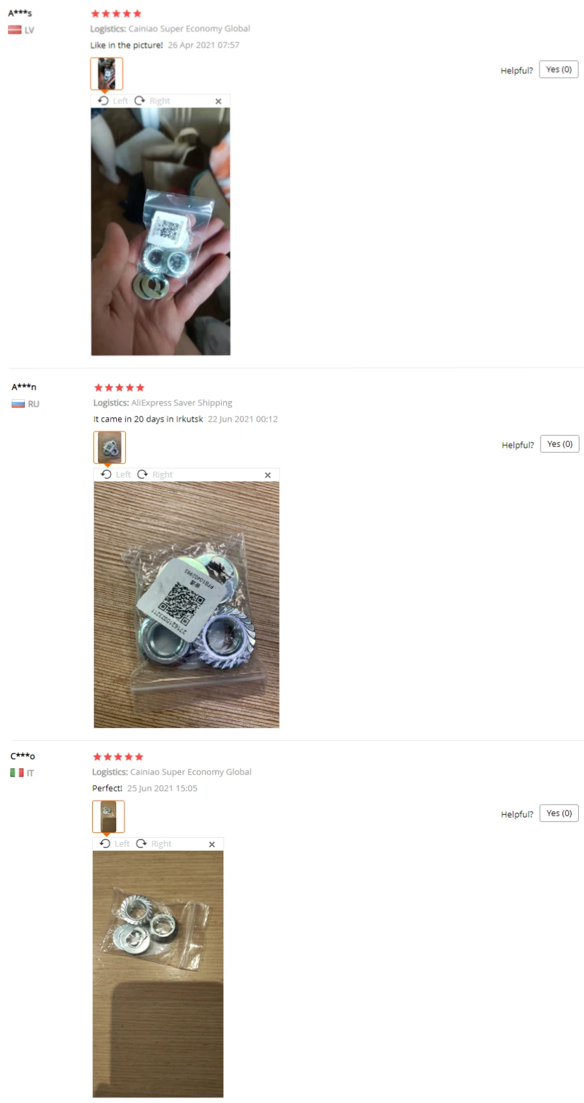Rotate left on A***n Irkutsk review photo
Image resolution: width=584 pixels, height=1103 pixels.
pos(116,474)
